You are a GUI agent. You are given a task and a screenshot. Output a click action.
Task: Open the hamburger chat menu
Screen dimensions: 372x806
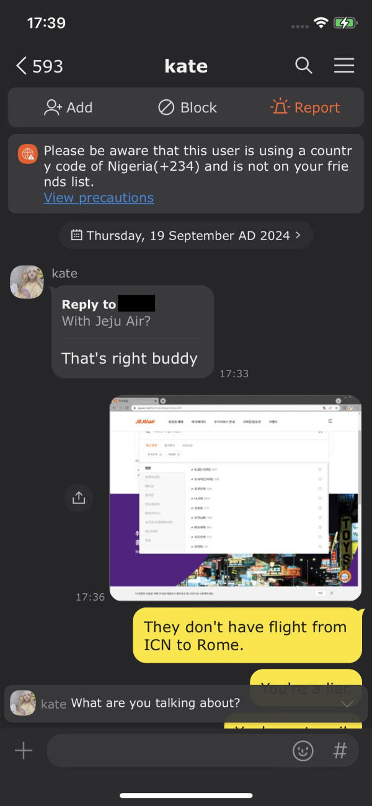(x=344, y=65)
